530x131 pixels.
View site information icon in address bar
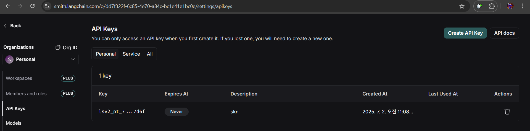pos(47,6)
